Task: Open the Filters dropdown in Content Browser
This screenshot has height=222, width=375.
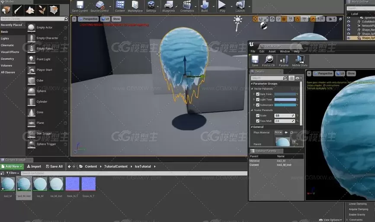Action: point(13,173)
